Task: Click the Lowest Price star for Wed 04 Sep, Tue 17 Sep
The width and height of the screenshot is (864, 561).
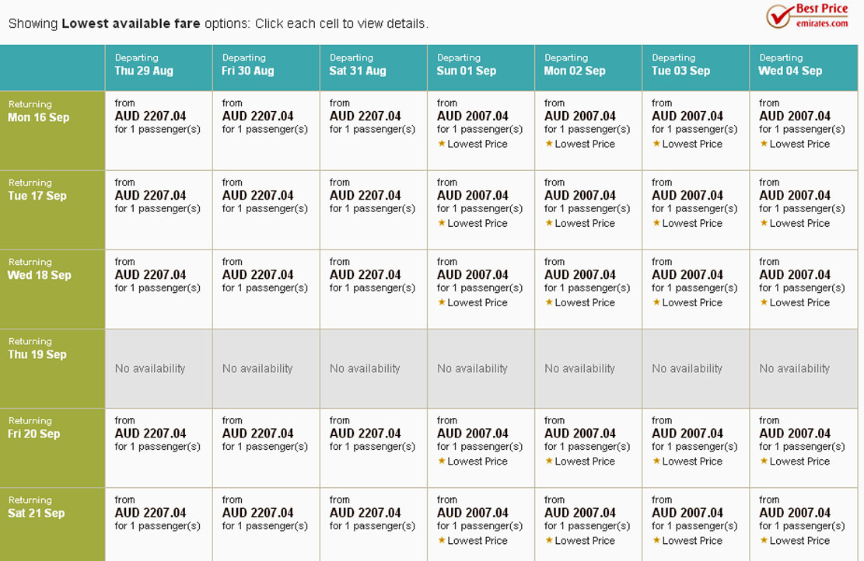Action: pos(764,223)
